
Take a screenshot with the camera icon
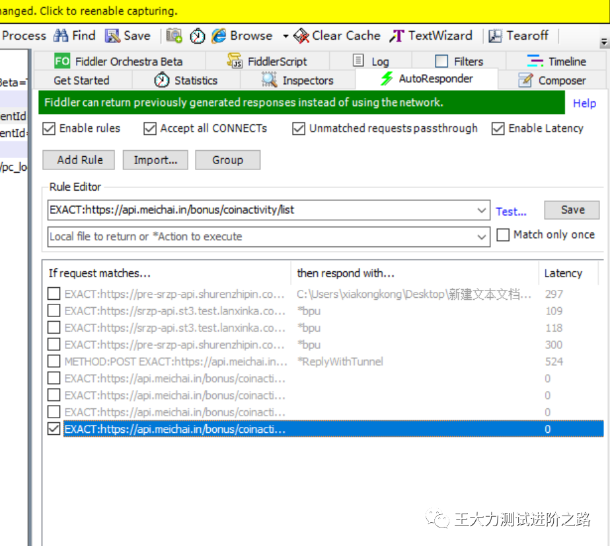point(174,36)
